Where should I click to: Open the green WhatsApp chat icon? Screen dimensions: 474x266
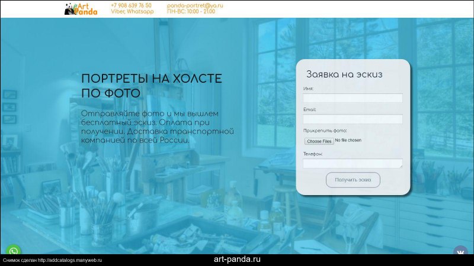(13, 251)
